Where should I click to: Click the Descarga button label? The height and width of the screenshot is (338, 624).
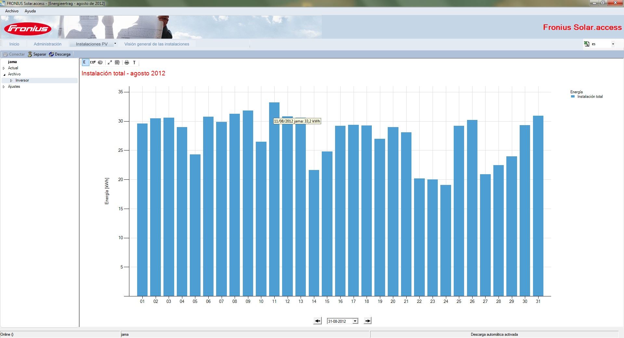pos(63,54)
